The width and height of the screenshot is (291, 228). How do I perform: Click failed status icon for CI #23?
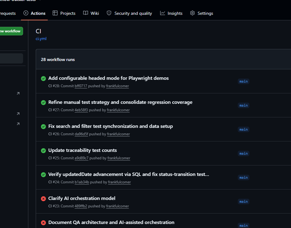pos(43,199)
